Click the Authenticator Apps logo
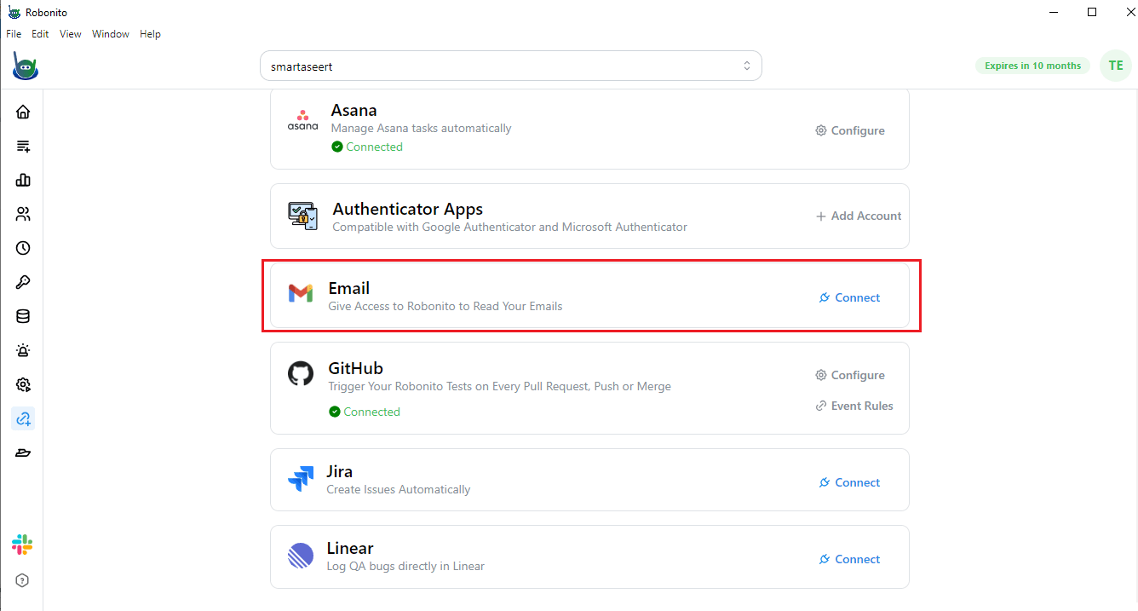This screenshot has width=1138, height=611. [302, 216]
